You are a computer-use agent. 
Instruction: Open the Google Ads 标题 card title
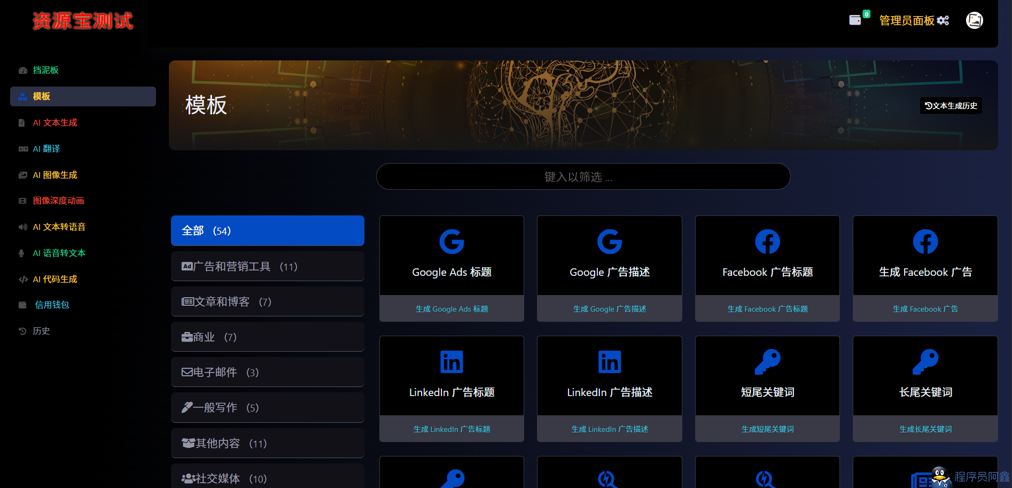[451, 272]
